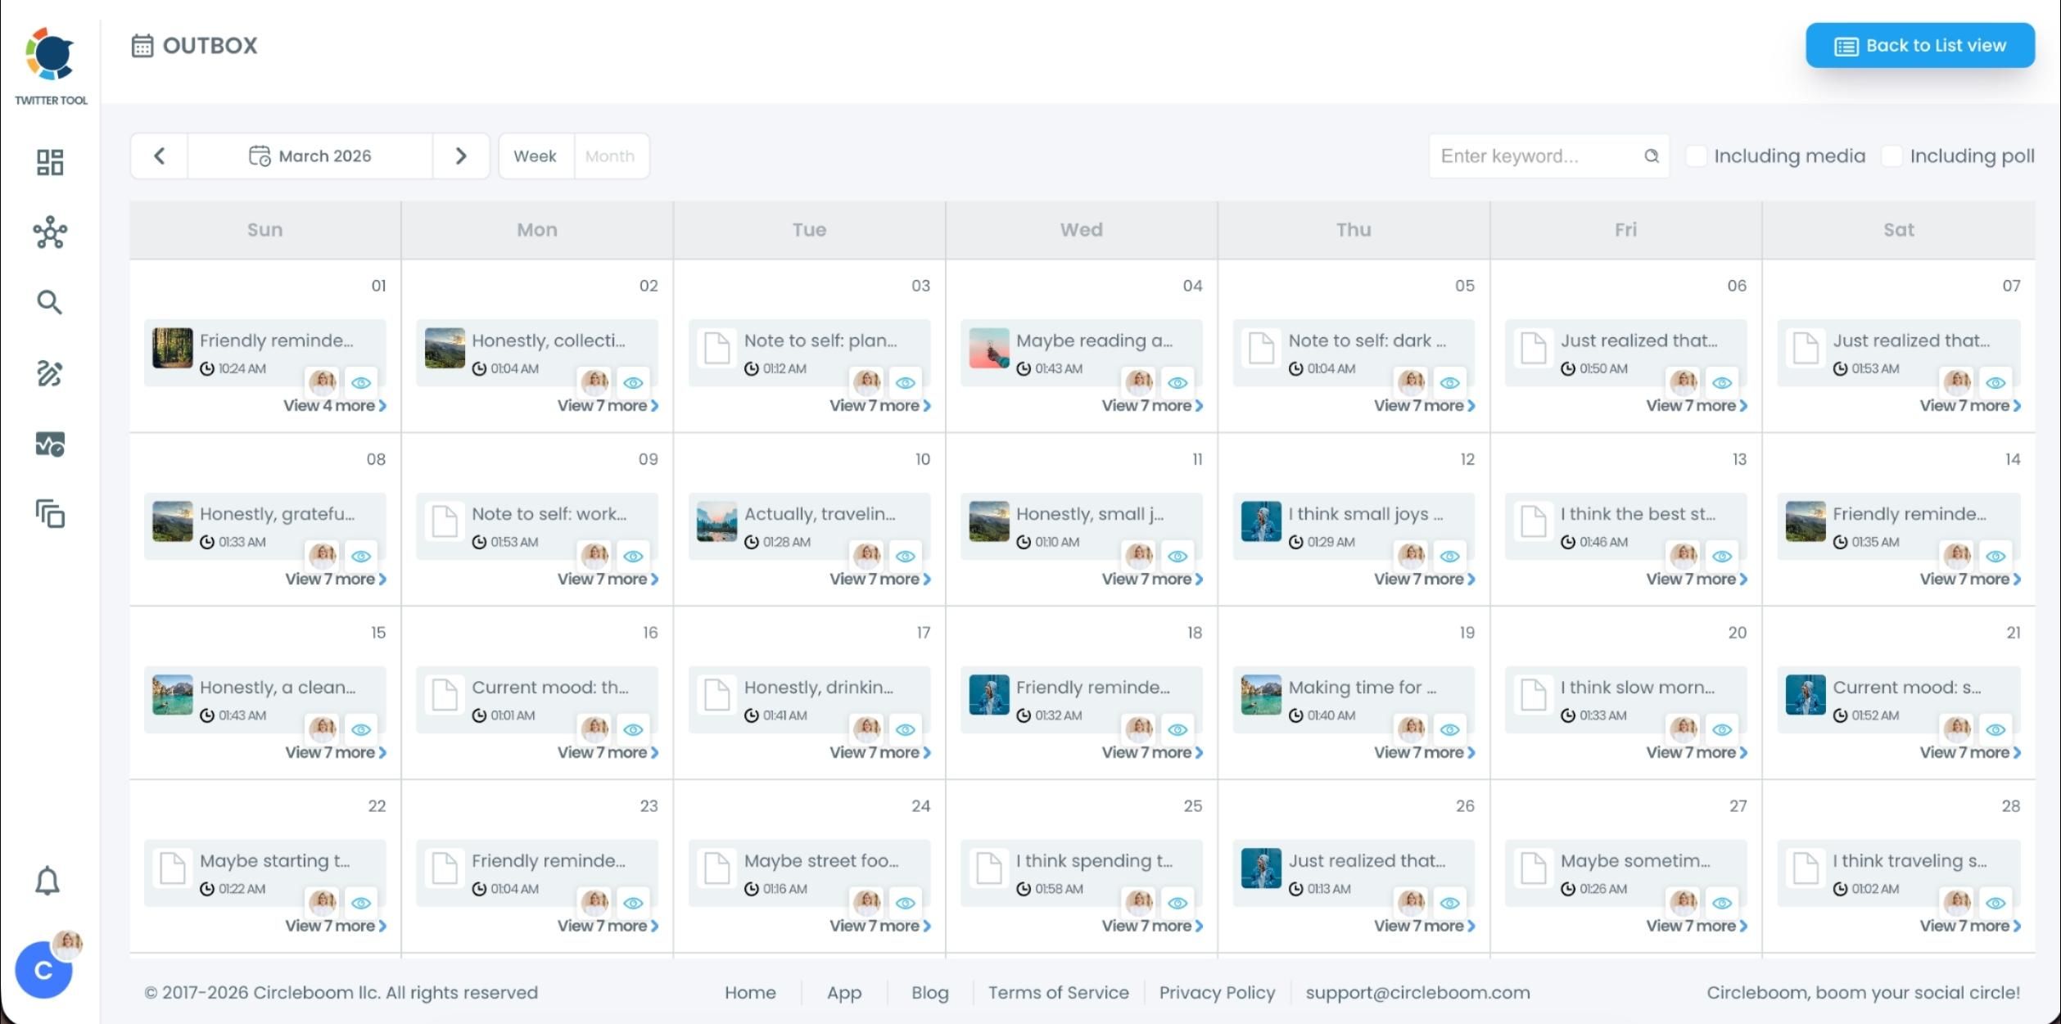Click the Circleboom Twitter Tool logo
This screenshot has height=1024, width=2061.
pos(50,57)
